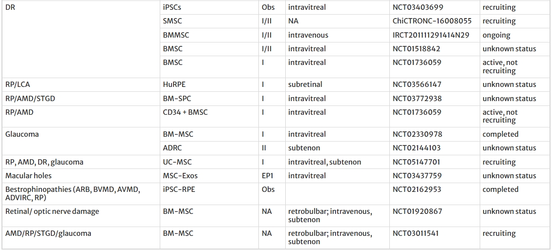Select trial number NCT01920867
This screenshot has height=250, width=552.
click(x=416, y=211)
